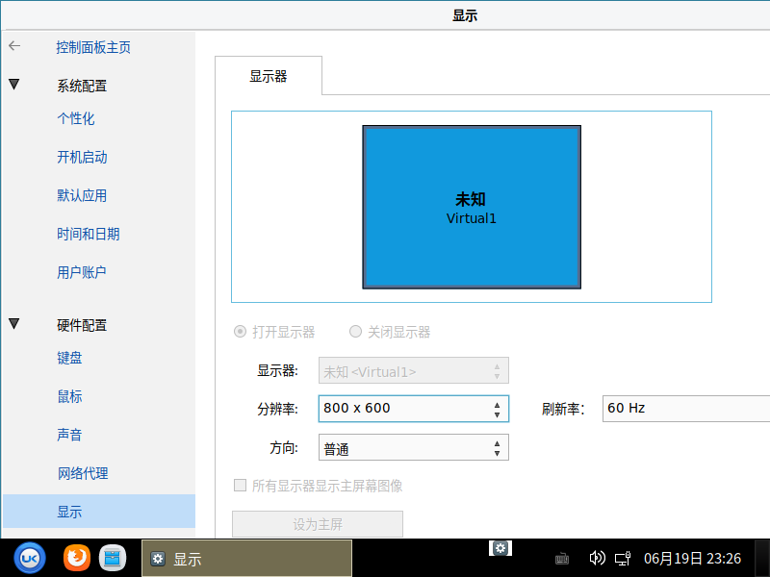The image size is (770, 577).
Task: Select the 未知 Virtual1 monitor preview
Action: click(x=472, y=207)
